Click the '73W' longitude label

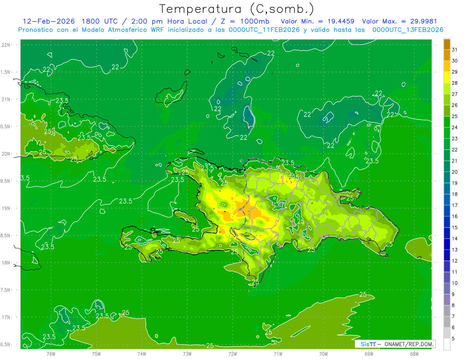point(187,354)
